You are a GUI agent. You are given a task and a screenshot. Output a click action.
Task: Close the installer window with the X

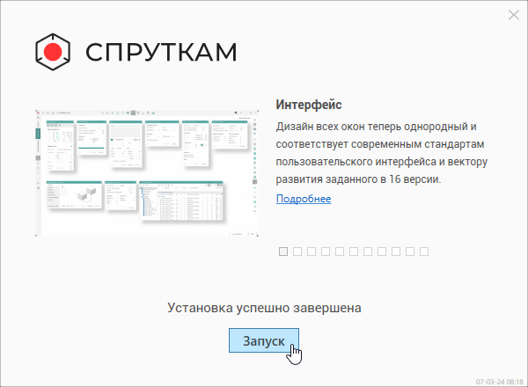click(x=514, y=14)
